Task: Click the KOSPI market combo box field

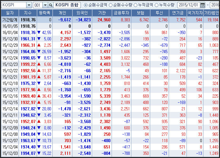Action: point(16,5)
